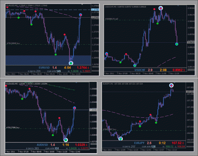Click the 5 DAYS: 231 value
The width and height of the screenshot is (198, 156).
[34, 71]
